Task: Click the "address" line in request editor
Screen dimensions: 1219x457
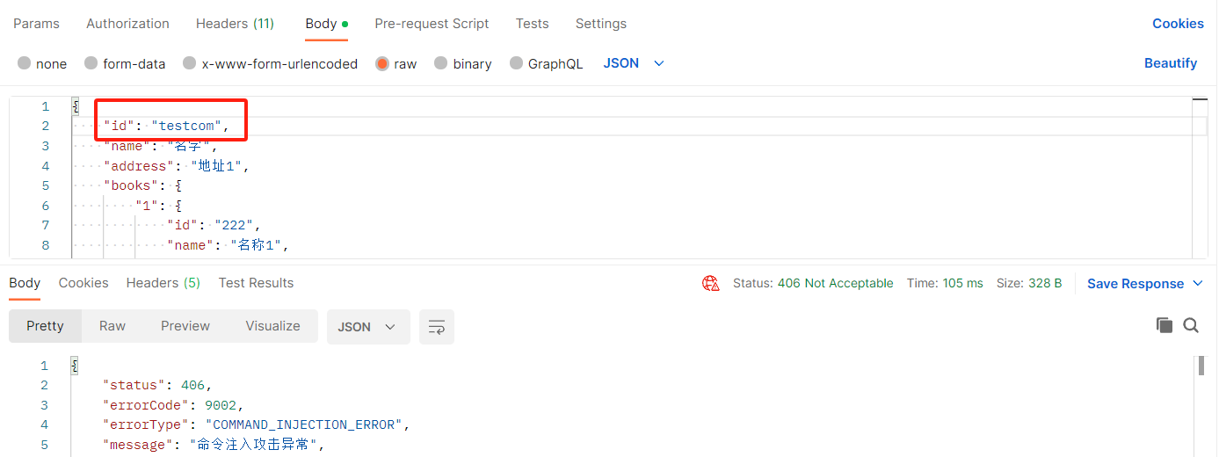Action: click(176, 166)
